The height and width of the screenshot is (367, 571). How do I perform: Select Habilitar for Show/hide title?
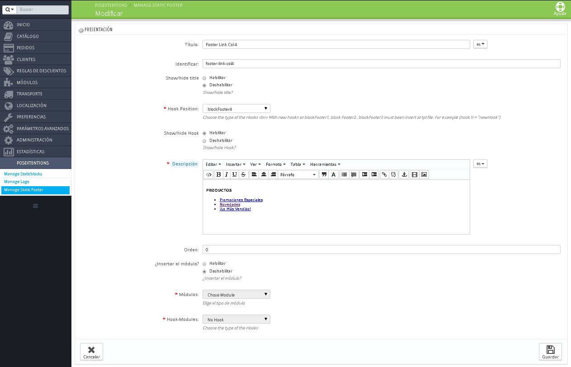(204, 78)
